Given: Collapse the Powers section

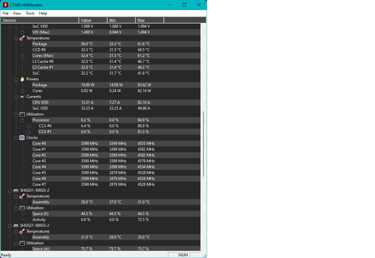Looking at the screenshot, I should (16, 79).
